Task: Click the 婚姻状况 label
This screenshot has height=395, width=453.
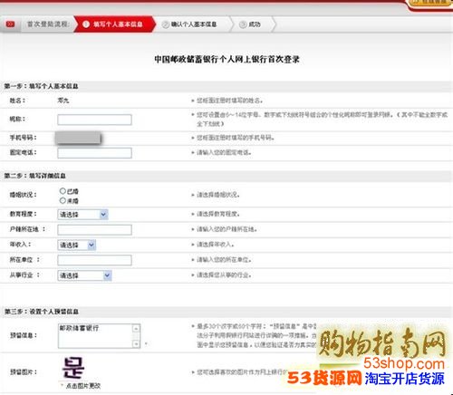Action: pos(24,195)
